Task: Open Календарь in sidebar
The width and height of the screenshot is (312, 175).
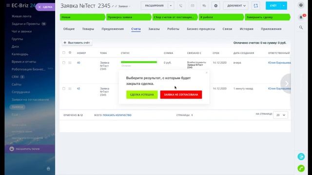Action: click(x=20, y=54)
